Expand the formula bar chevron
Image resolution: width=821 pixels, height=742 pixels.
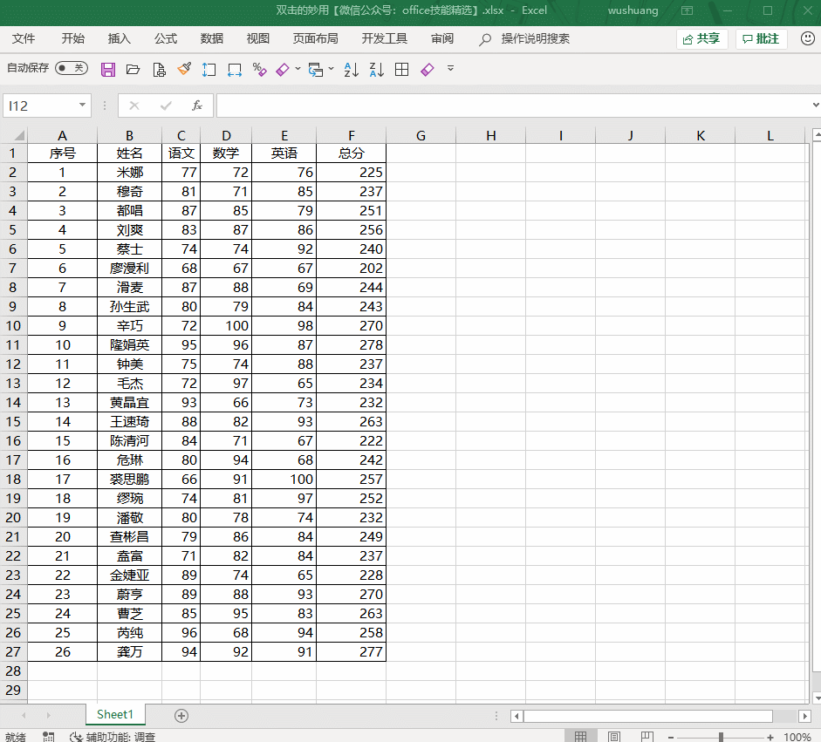point(814,106)
